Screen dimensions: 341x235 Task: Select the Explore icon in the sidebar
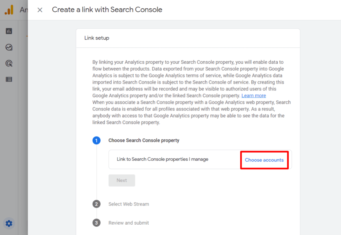pyautogui.click(x=9, y=47)
